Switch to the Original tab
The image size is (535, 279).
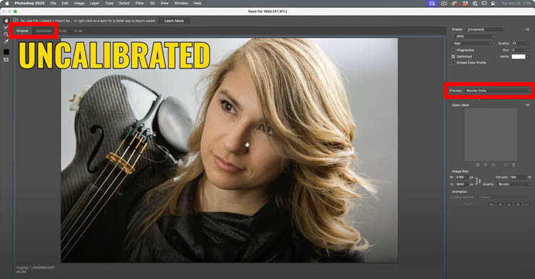(x=22, y=31)
